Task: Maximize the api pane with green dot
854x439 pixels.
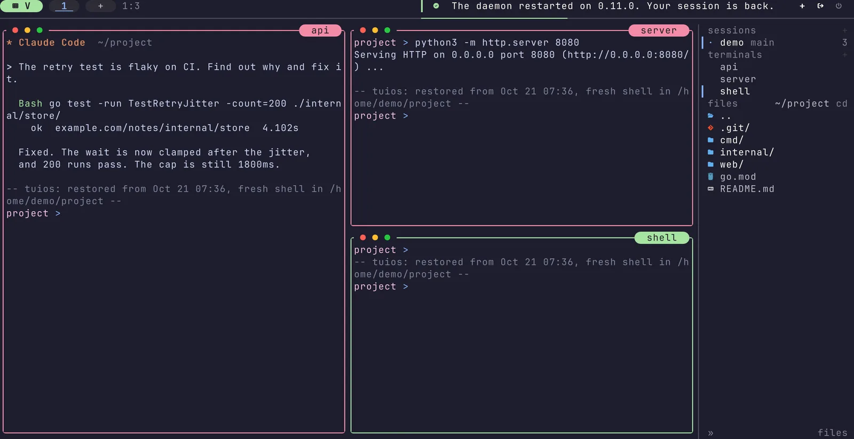Action: tap(39, 30)
